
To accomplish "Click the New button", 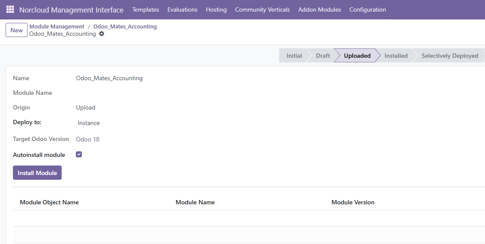I will click(x=17, y=30).
